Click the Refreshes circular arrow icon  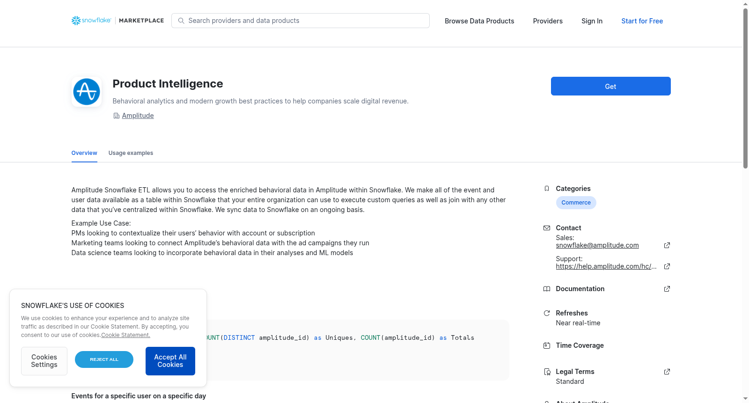point(547,313)
